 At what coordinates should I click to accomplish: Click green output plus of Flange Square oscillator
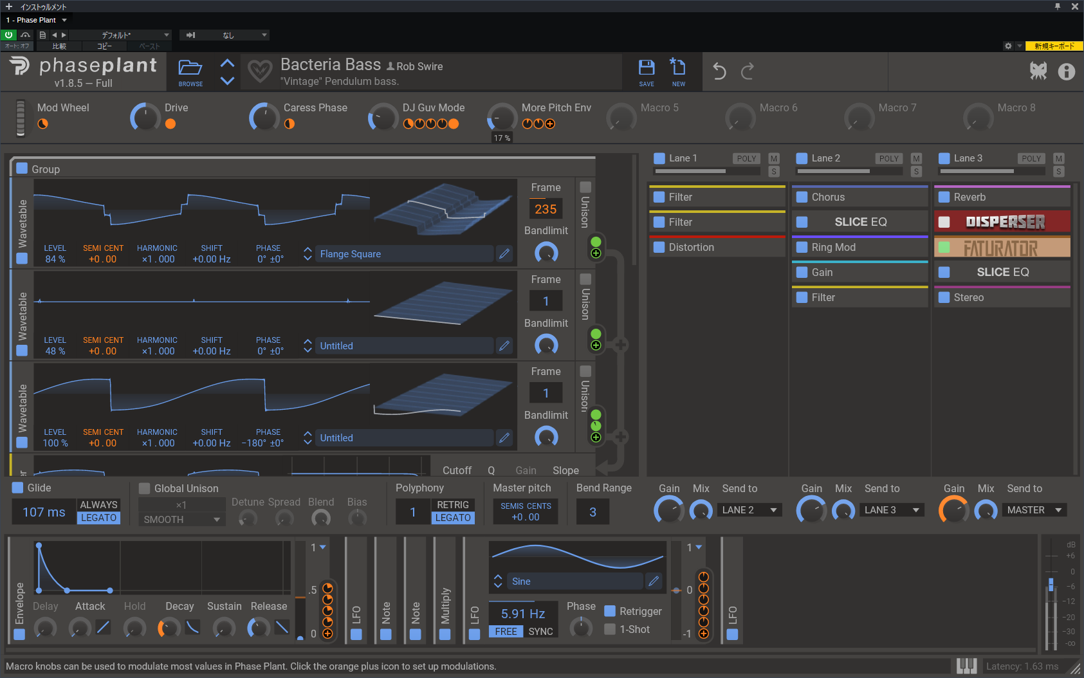tap(596, 253)
